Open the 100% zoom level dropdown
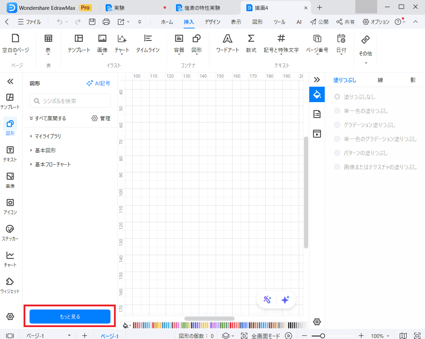This screenshot has height=339, width=425. click(x=380, y=336)
